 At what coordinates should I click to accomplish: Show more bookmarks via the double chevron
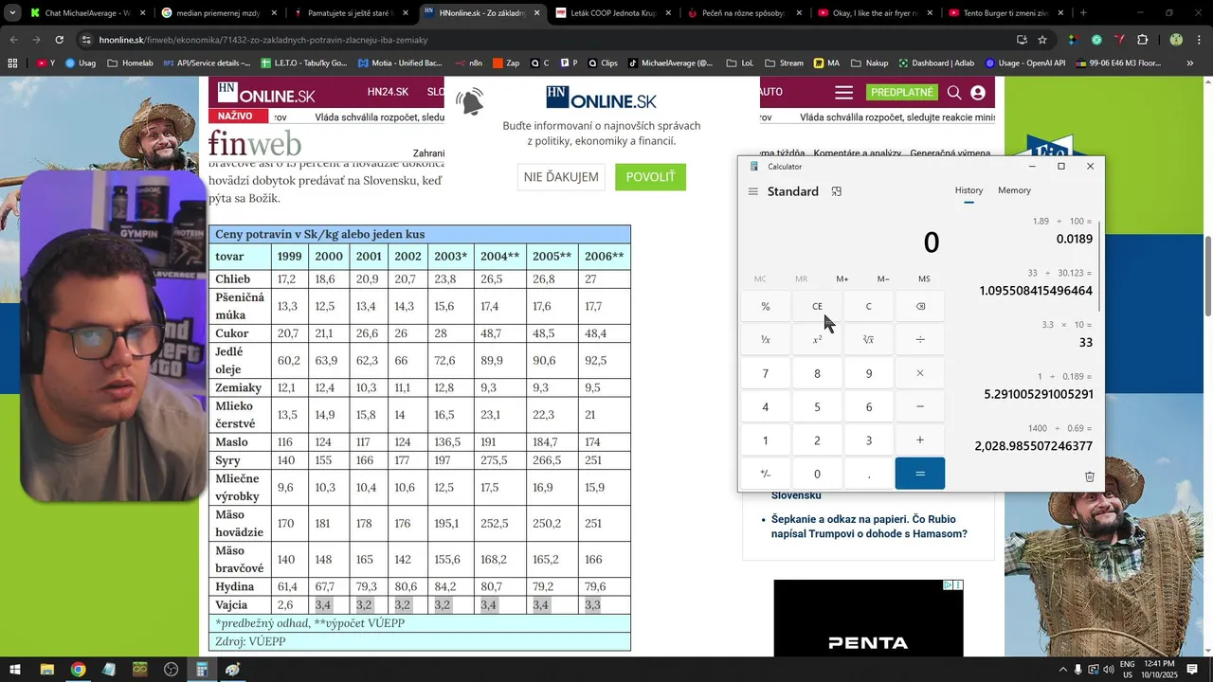[x=1191, y=63]
